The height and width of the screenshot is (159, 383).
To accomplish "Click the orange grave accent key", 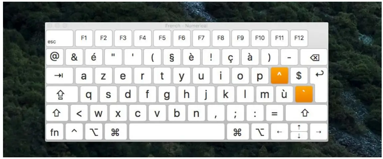I will click(x=304, y=94).
